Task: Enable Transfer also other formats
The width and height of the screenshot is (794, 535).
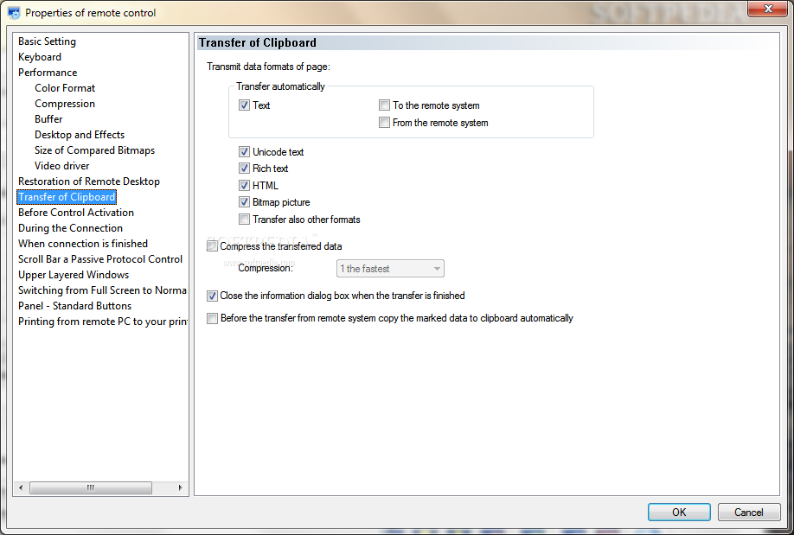Action: coord(244,220)
